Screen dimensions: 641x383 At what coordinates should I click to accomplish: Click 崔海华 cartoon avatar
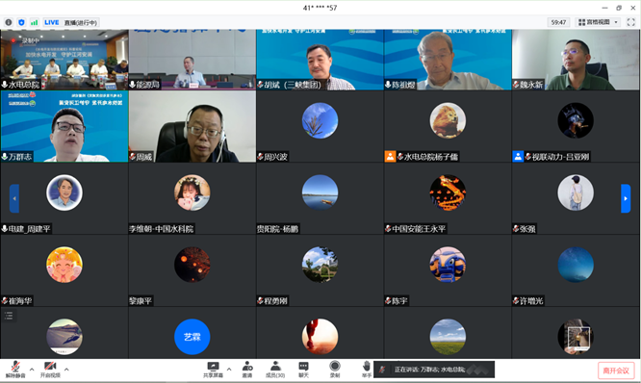pos(64,265)
